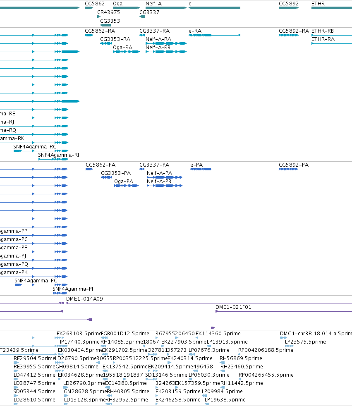Click EST LD28610.5prime
Image resolution: width=352 pixels, height=406 pixels.
pos(34,400)
